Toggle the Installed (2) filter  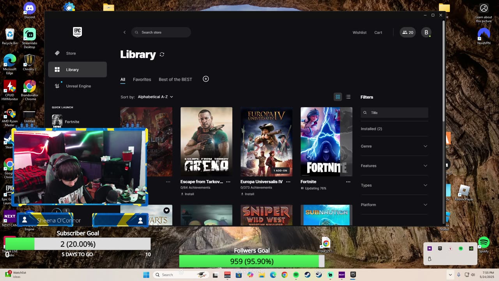point(372,129)
